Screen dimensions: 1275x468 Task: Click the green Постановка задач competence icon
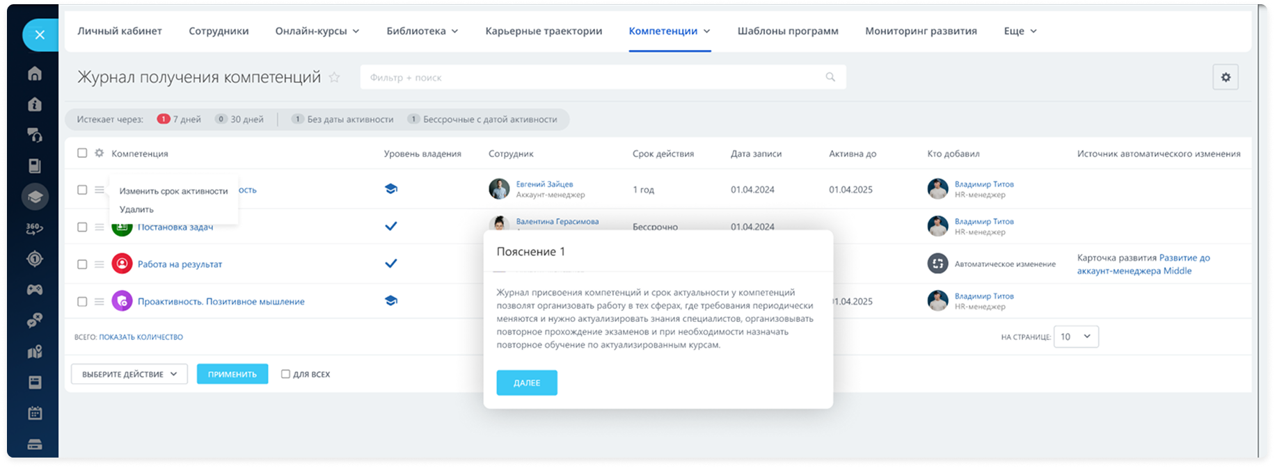pyautogui.click(x=122, y=227)
